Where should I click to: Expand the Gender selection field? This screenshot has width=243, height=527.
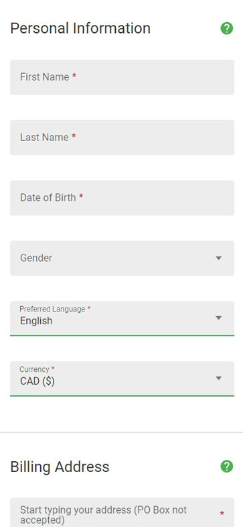[122, 258]
